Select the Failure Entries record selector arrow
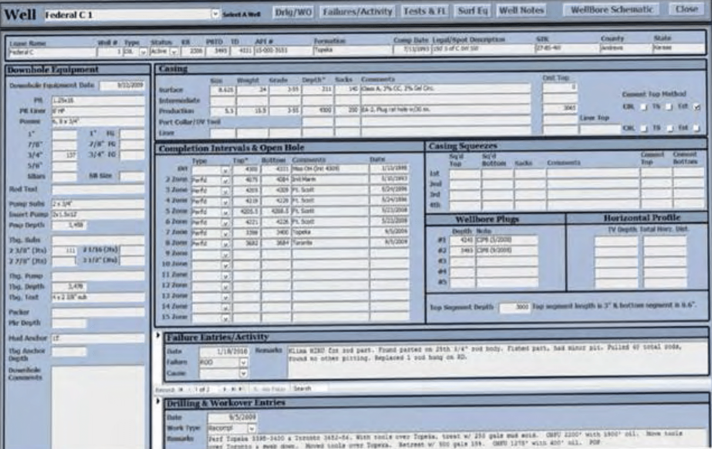This screenshot has height=449, width=712. point(158,336)
